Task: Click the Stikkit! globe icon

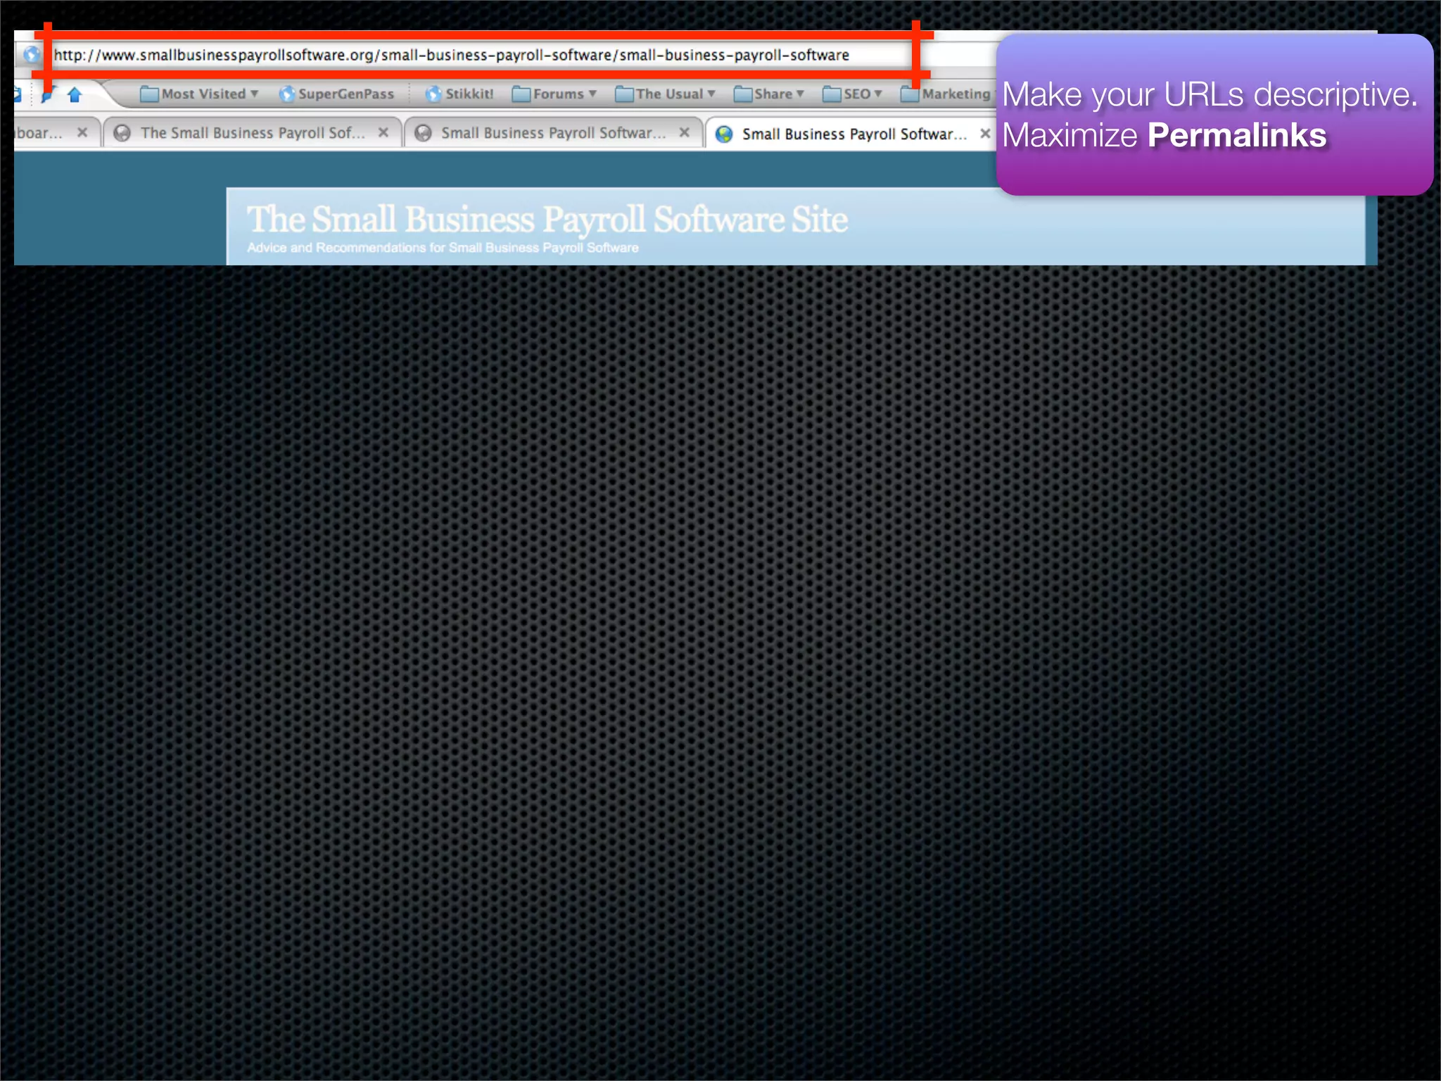Action: (434, 94)
